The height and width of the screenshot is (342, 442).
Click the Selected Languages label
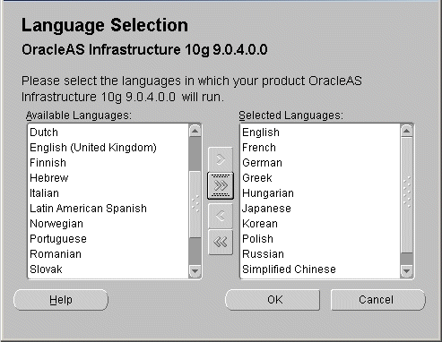[291, 115]
